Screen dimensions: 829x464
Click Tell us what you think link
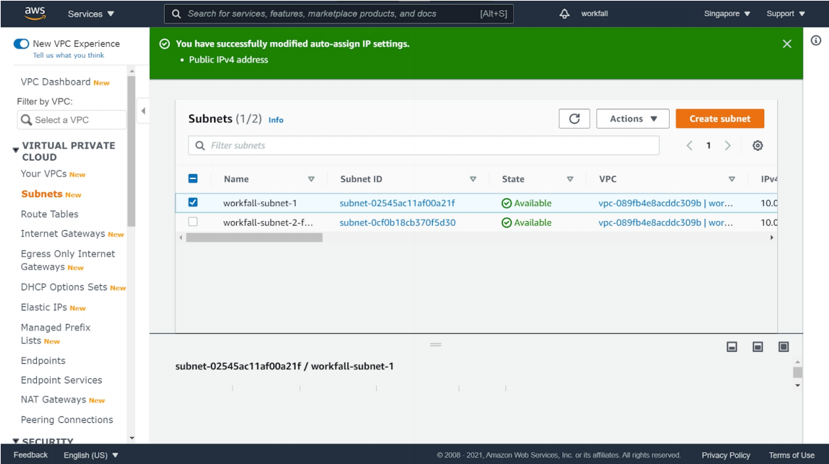coord(69,55)
